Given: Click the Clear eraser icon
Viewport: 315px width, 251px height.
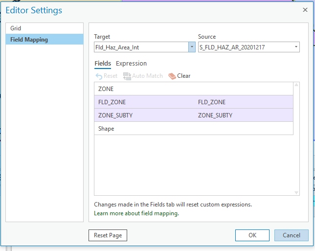Looking at the screenshot, I should click(172, 76).
